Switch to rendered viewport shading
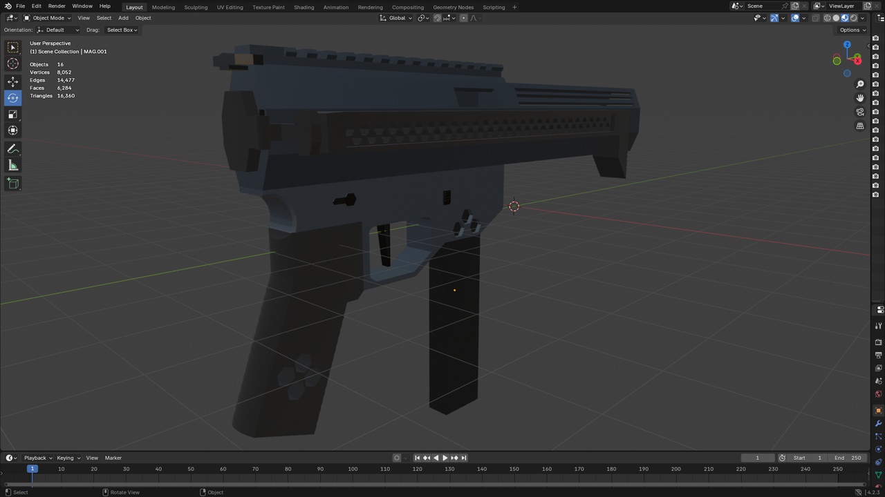This screenshot has height=497, width=885. tap(854, 18)
